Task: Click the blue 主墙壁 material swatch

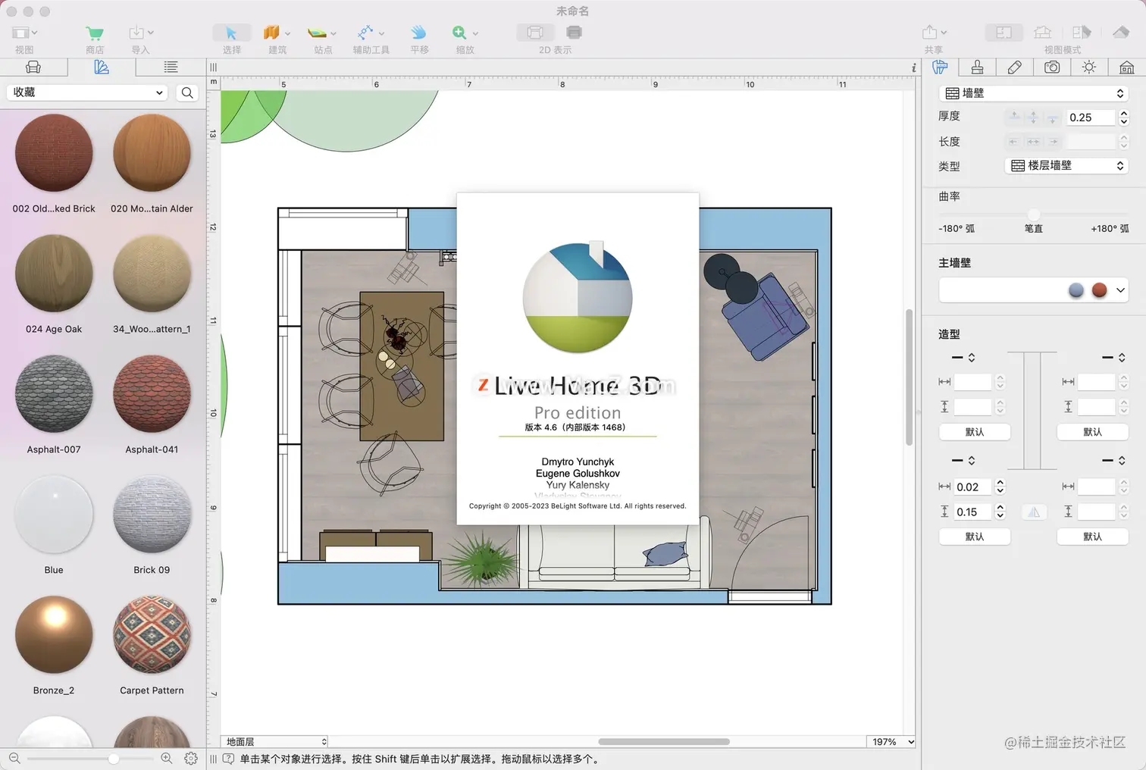Action: point(1076,290)
